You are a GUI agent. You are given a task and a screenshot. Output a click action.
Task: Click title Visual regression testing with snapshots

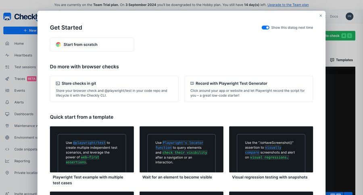(270, 177)
